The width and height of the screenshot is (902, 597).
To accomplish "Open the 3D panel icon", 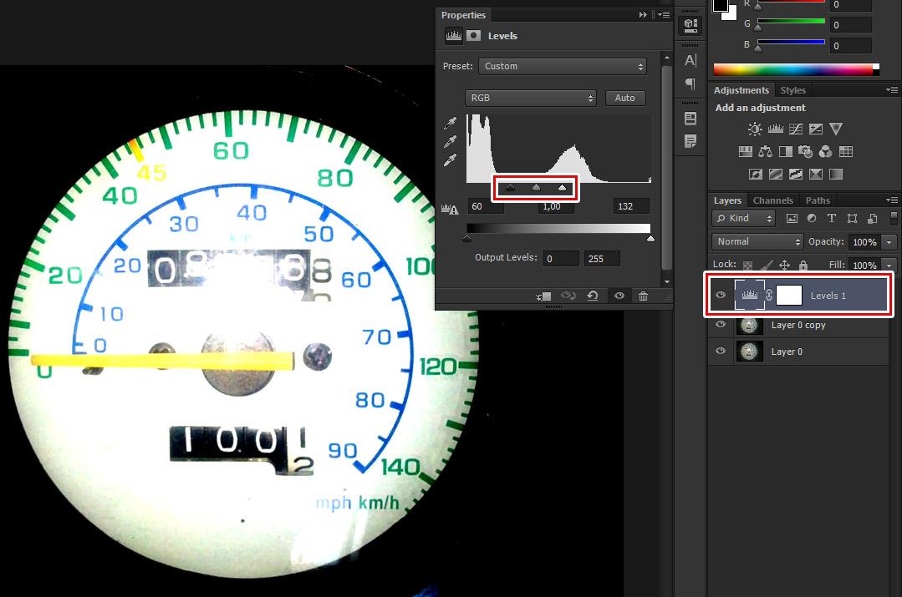I will [x=691, y=25].
